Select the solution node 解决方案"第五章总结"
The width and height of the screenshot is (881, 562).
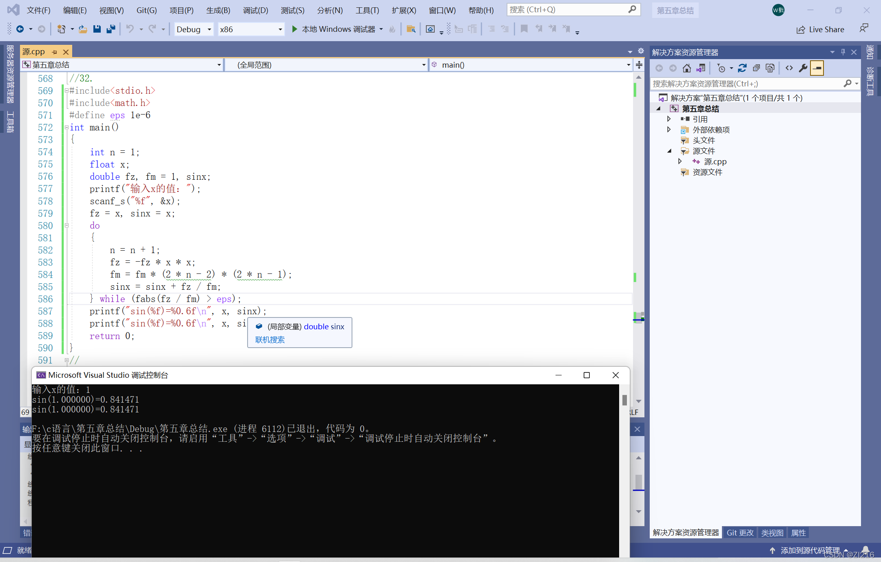[736, 98]
